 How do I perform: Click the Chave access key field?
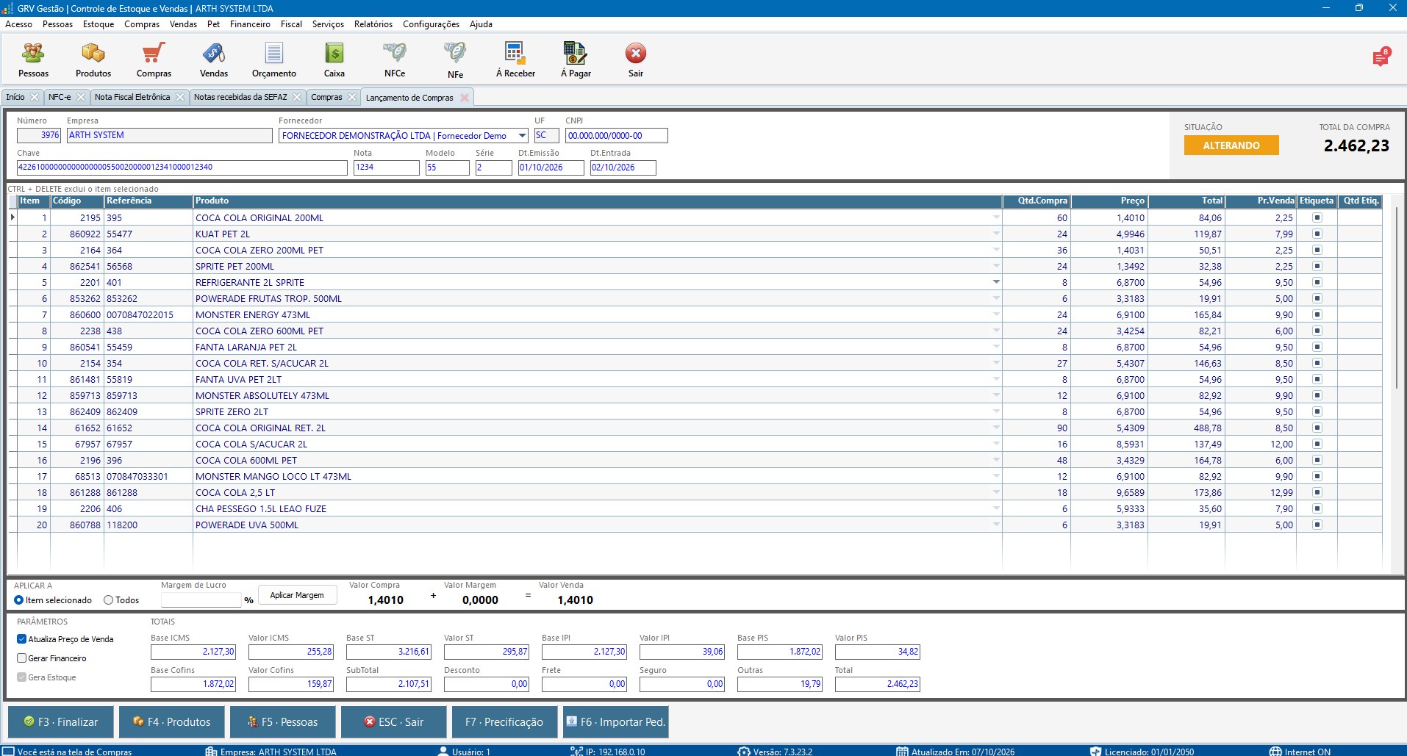pos(182,168)
